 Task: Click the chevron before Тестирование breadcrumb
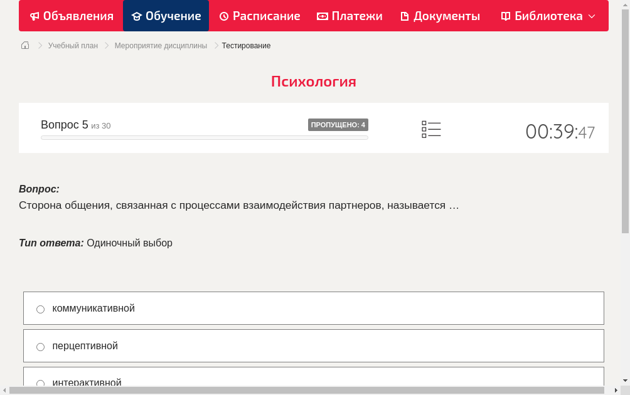[x=215, y=45]
